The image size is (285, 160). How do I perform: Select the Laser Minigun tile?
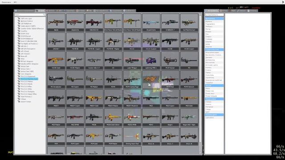[132, 60]
